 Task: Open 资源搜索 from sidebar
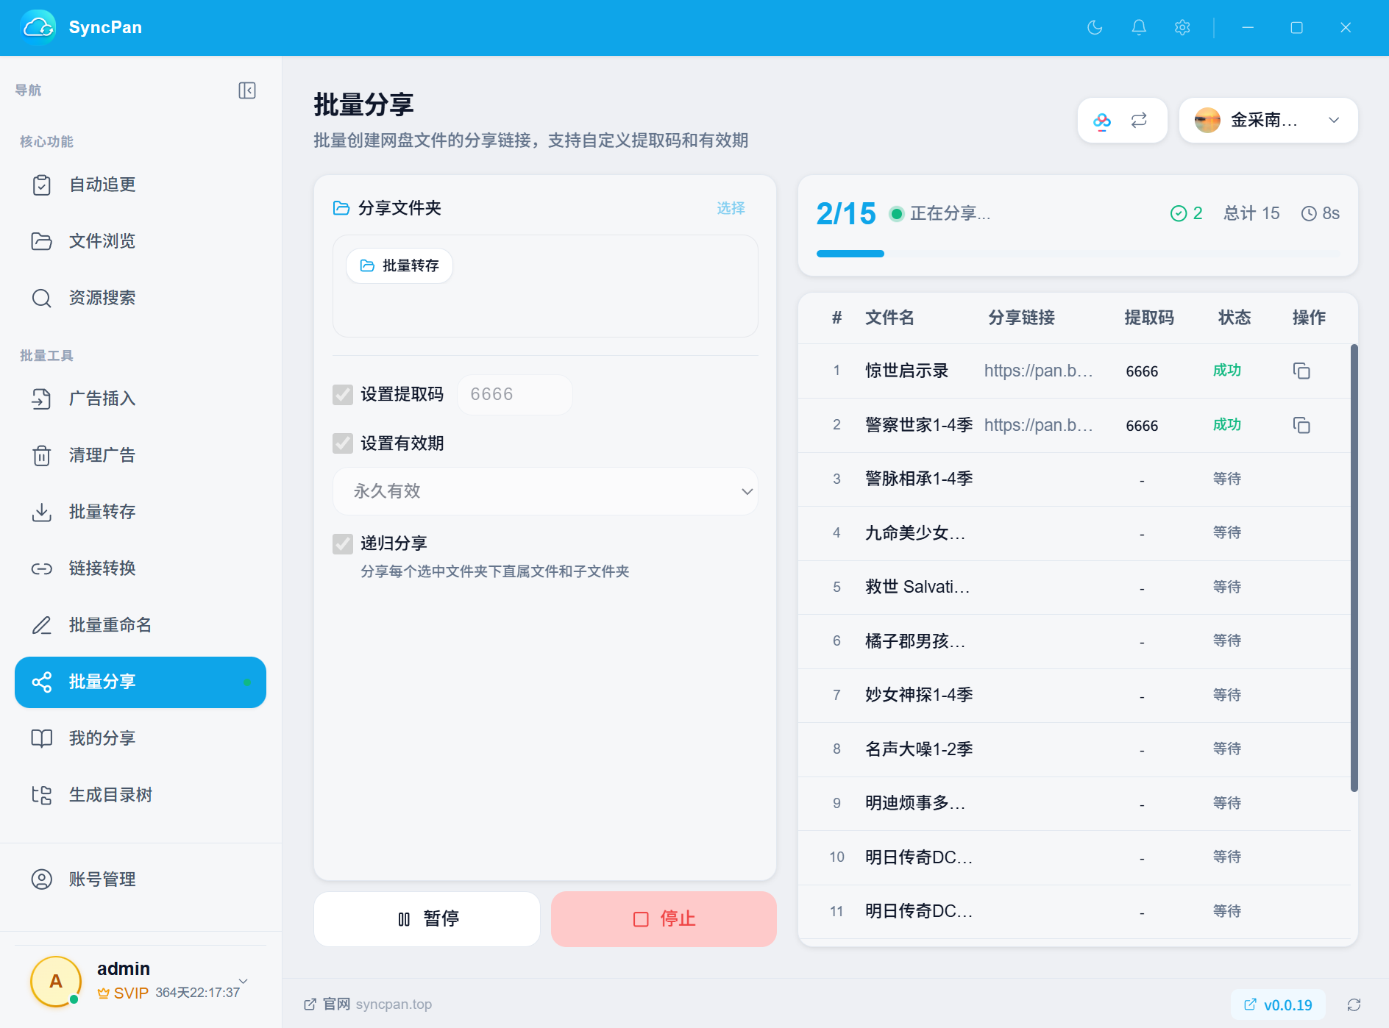coord(141,298)
